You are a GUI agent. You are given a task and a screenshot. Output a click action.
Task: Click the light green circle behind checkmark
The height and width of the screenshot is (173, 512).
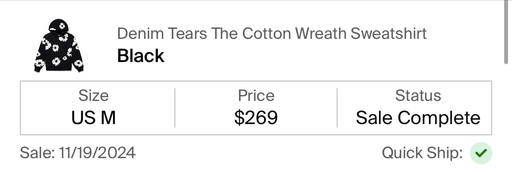pos(481,153)
